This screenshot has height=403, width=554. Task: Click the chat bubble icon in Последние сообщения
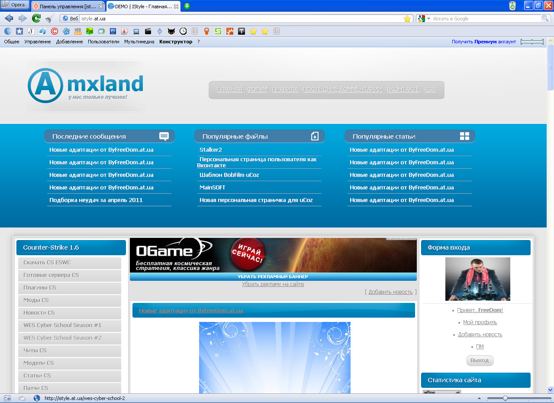(x=164, y=136)
